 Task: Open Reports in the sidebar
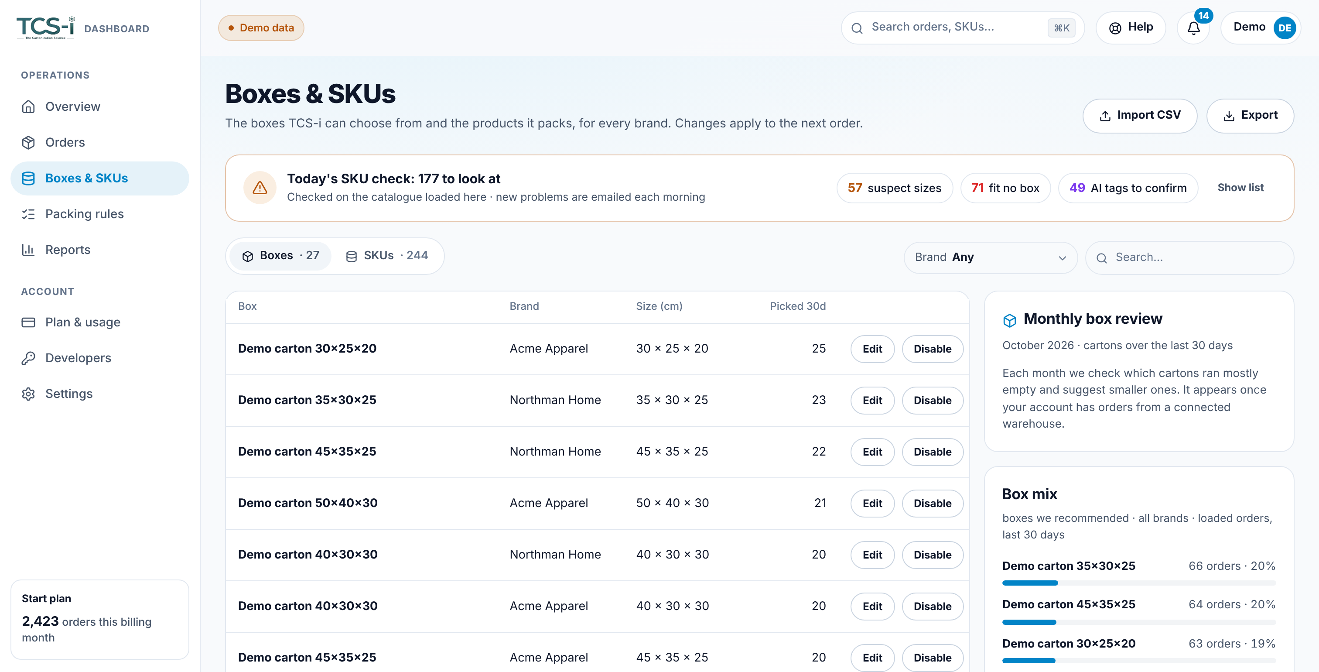pos(100,250)
